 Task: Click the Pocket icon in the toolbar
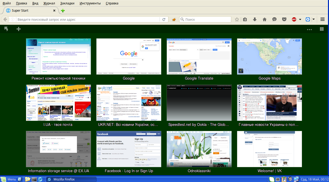[x=284, y=19]
